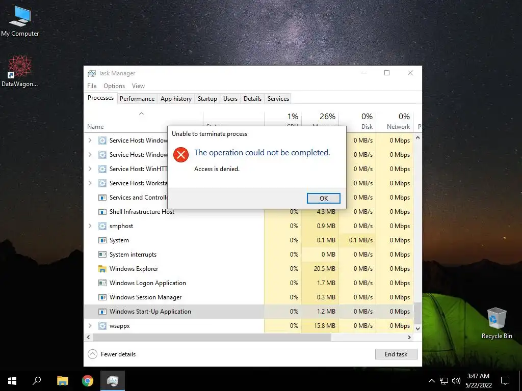The height and width of the screenshot is (391, 522).
Task: Click the horizontal scrollbar right arrow
Action: point(409,337)
